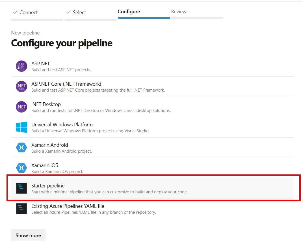Select the .NET Desktop template title

pyautogui.click(x=46, y=104)
